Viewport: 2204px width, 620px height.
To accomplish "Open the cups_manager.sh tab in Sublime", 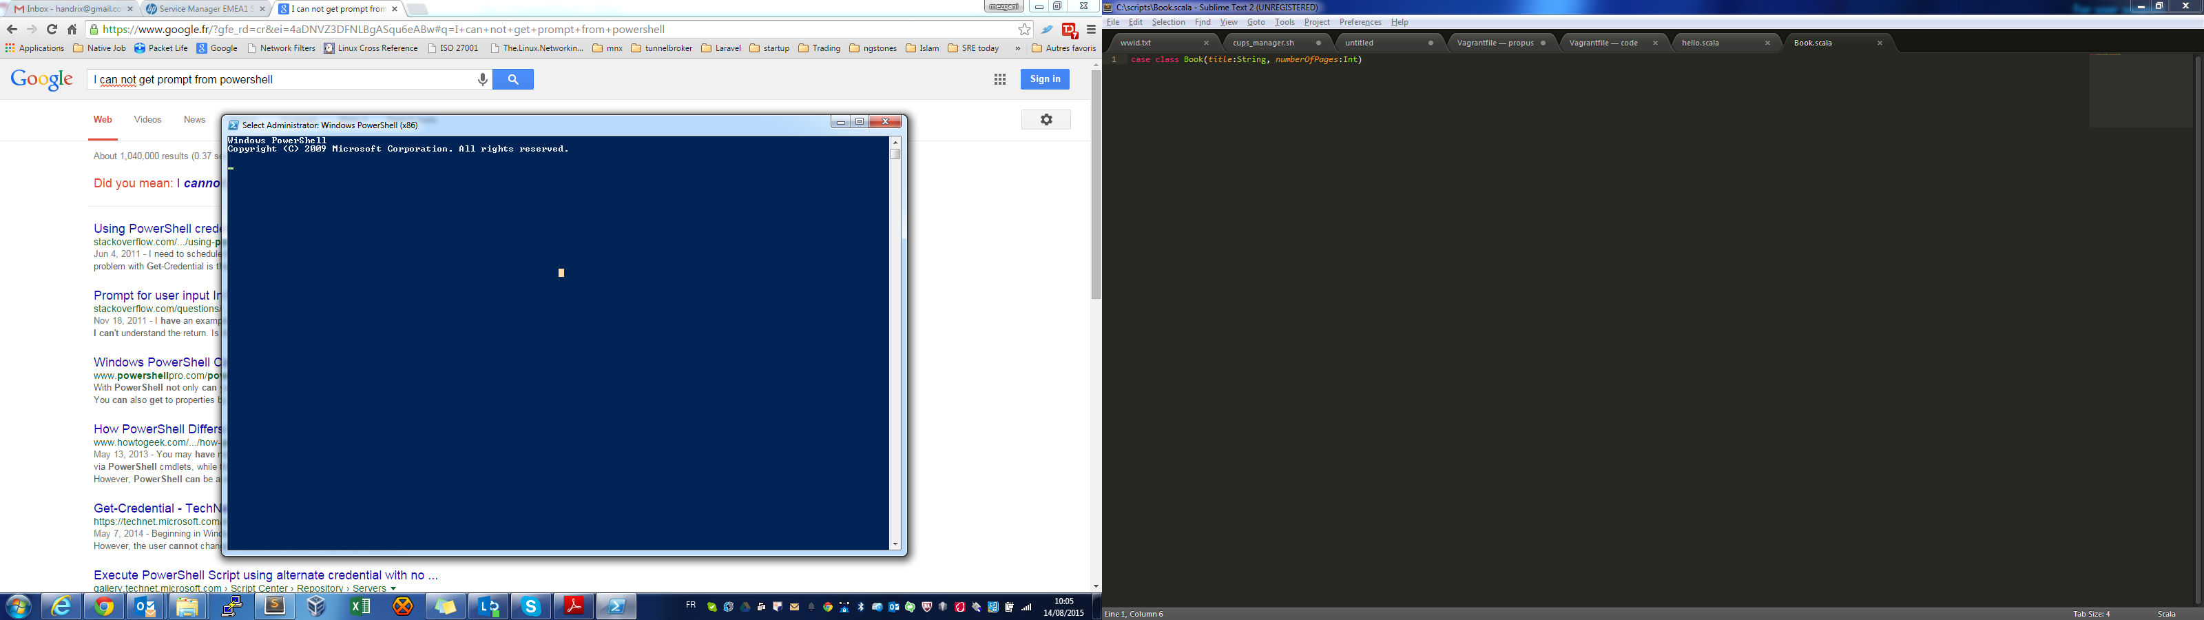I will (1275, 43).
